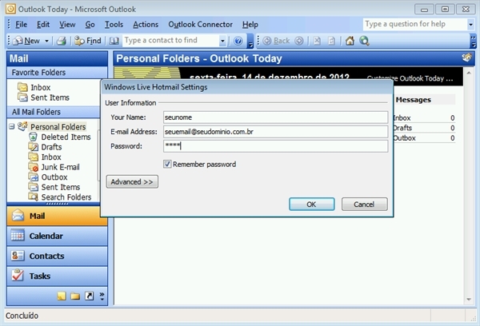Click the Find button in toolbar
This screenshot has width=480, height=326.
click(x=88, y=41)
